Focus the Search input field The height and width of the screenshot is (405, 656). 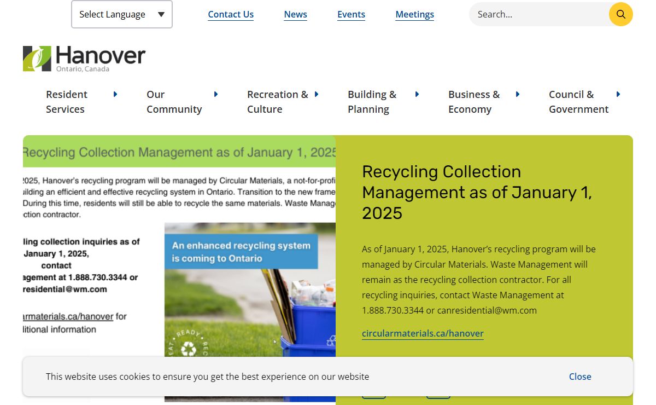pyautogui.click(x=539, y=14)
